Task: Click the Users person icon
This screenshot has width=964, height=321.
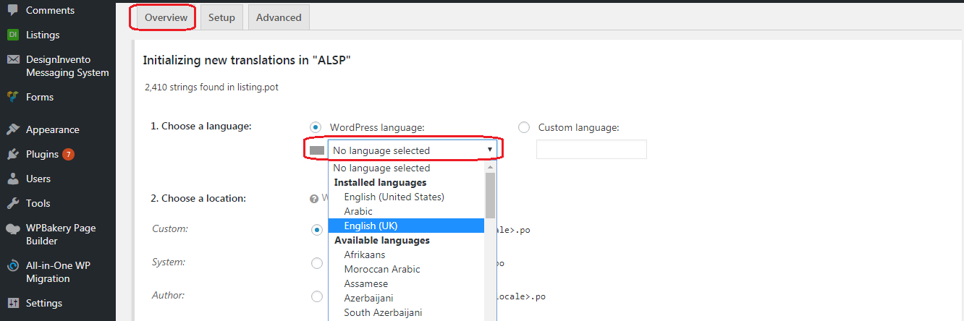Action: pos(13,179)
